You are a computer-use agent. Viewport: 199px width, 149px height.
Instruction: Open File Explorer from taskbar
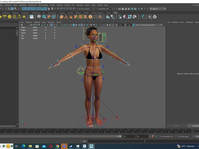point(30,146)
